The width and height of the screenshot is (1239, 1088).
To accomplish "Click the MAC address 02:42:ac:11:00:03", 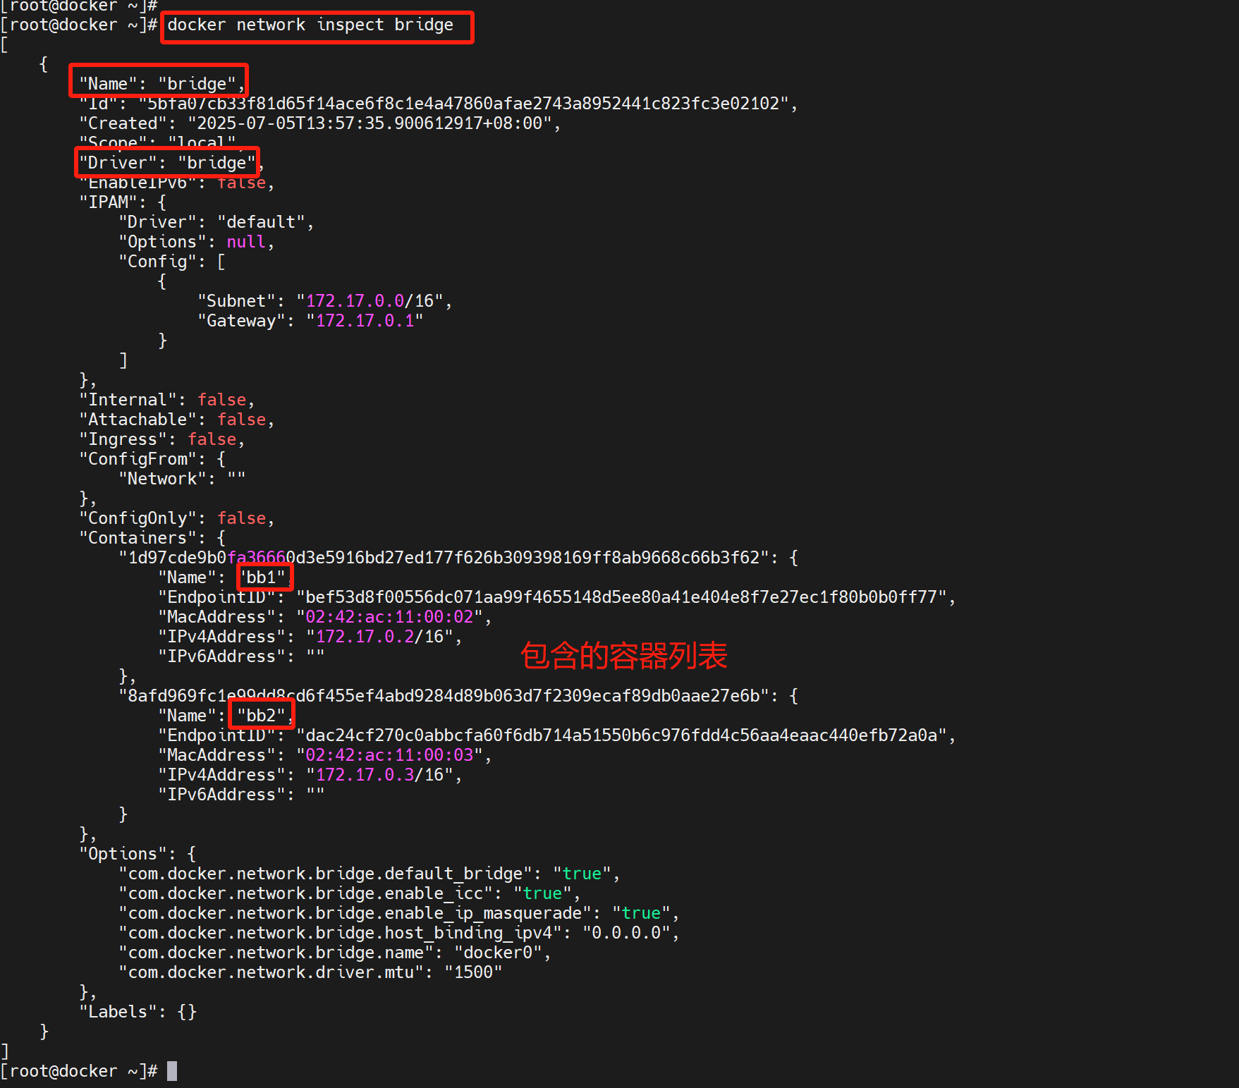I will click(389, 755).
